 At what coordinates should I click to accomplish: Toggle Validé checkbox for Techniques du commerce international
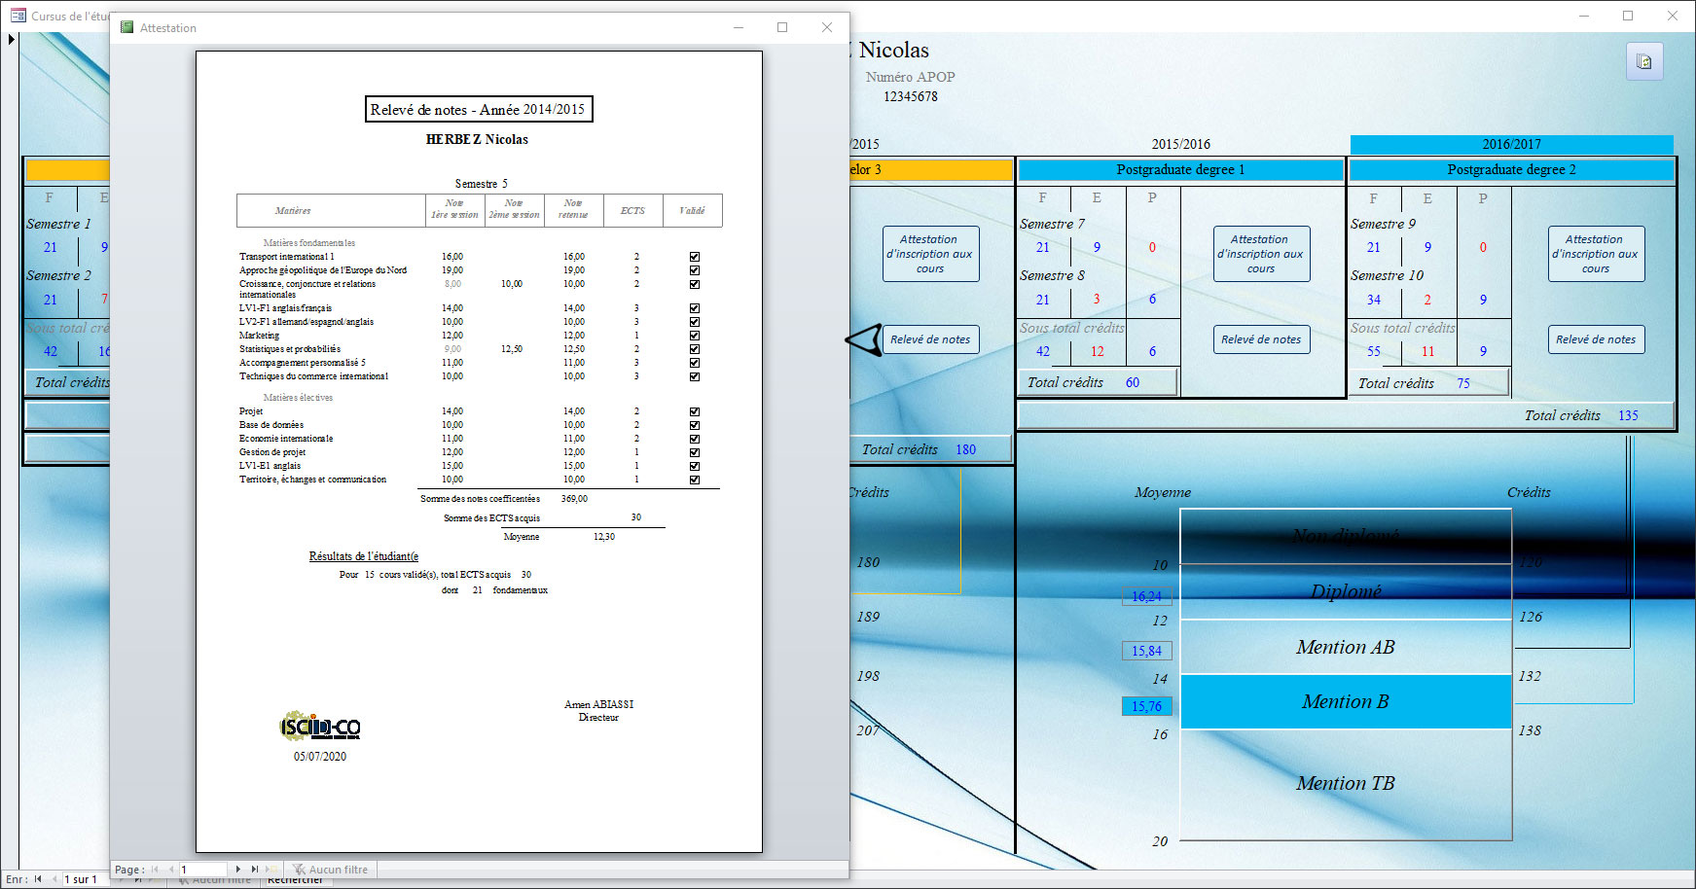pos(695,376)
